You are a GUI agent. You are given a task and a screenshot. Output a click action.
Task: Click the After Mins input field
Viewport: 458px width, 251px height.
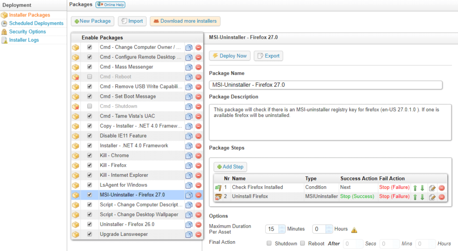(390, 244)
